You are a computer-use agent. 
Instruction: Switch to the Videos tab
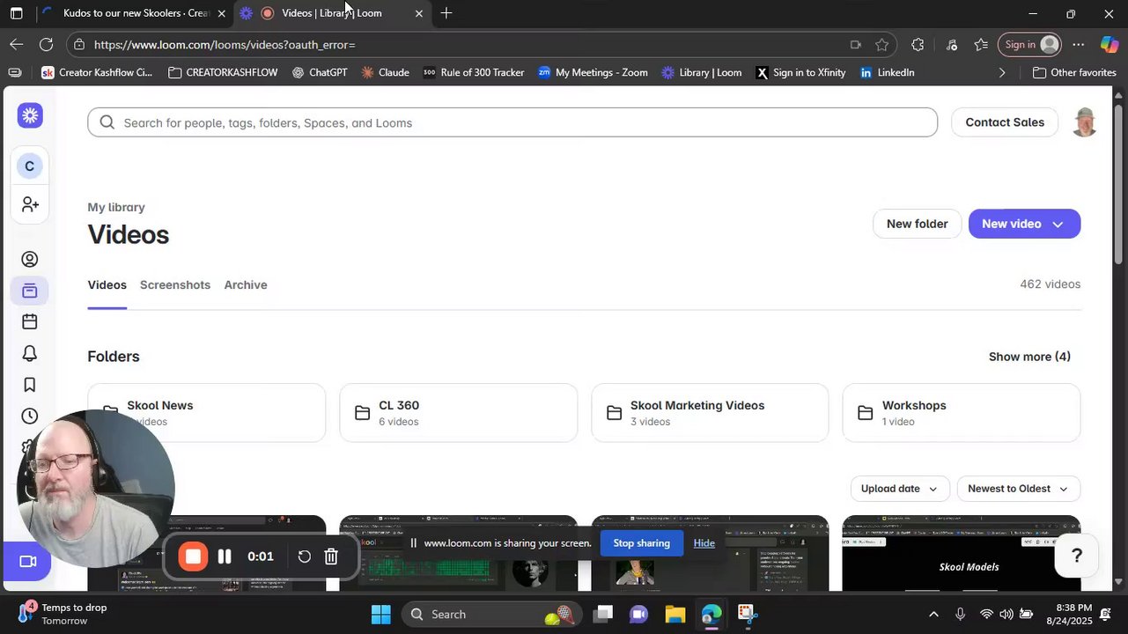click(107, 285)
